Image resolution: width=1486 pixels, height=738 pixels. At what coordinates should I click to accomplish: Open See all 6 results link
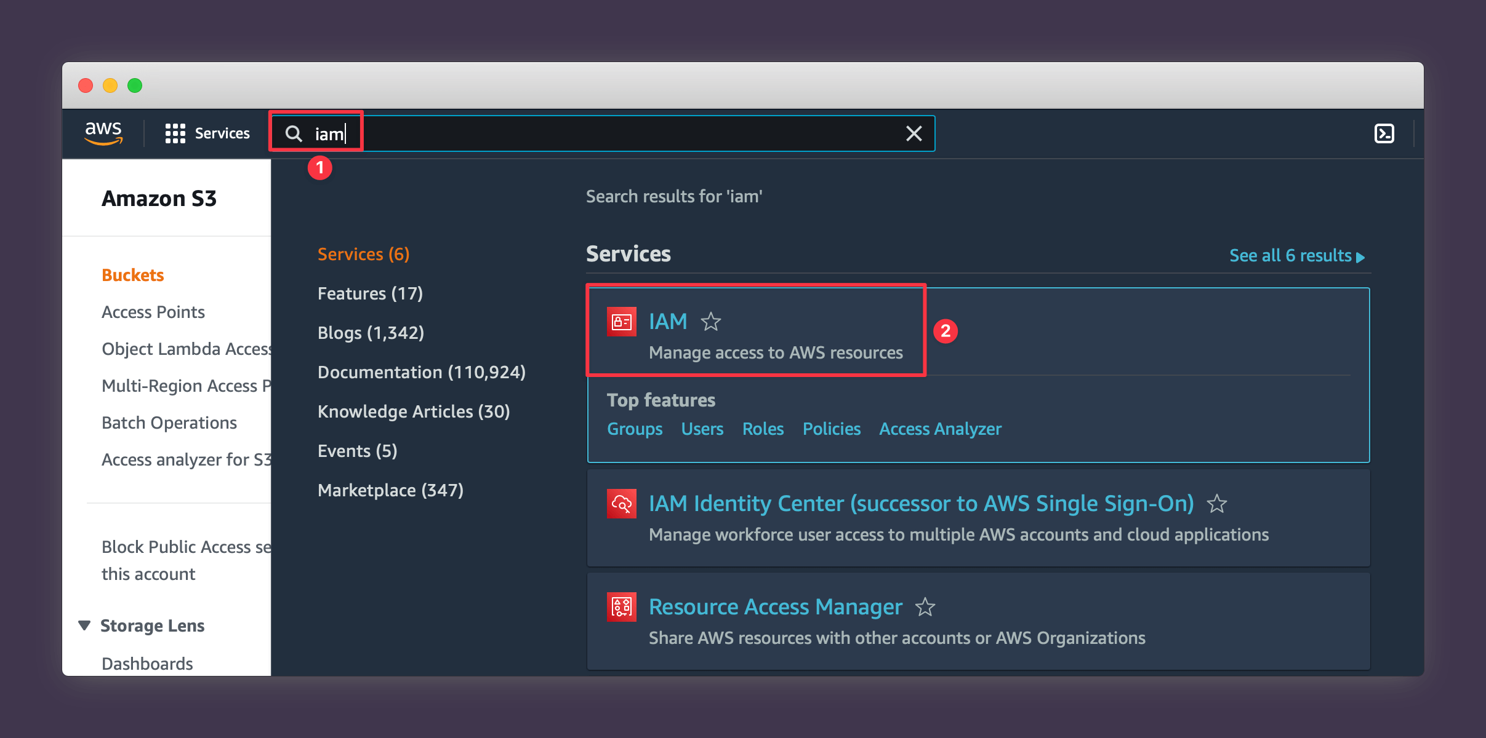tap(1297, 255)
